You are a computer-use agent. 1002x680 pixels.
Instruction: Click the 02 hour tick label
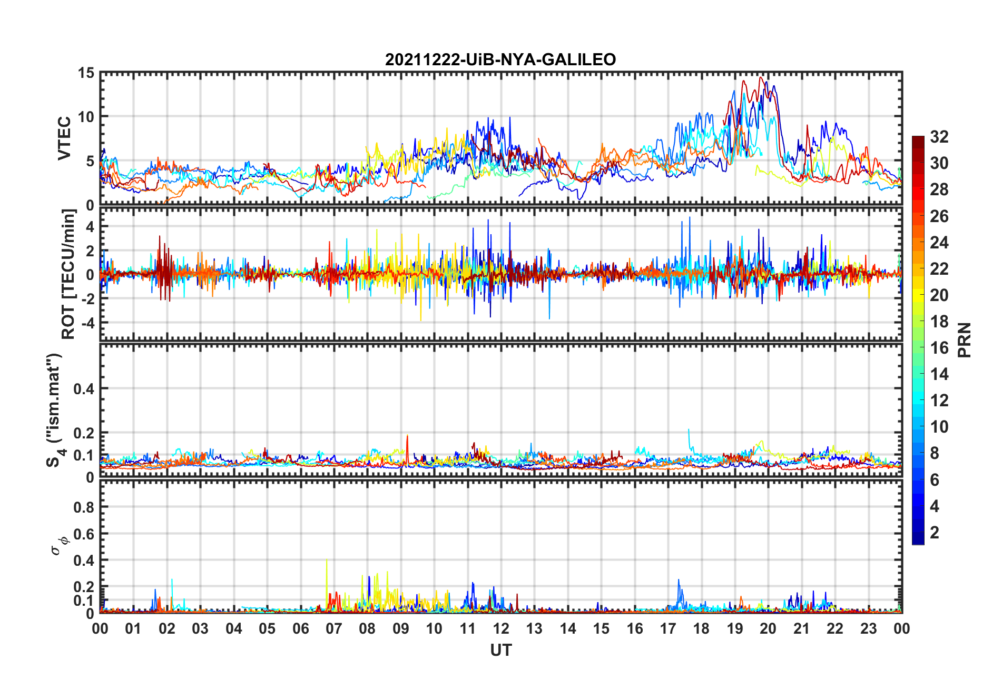[x=167, y=628]
